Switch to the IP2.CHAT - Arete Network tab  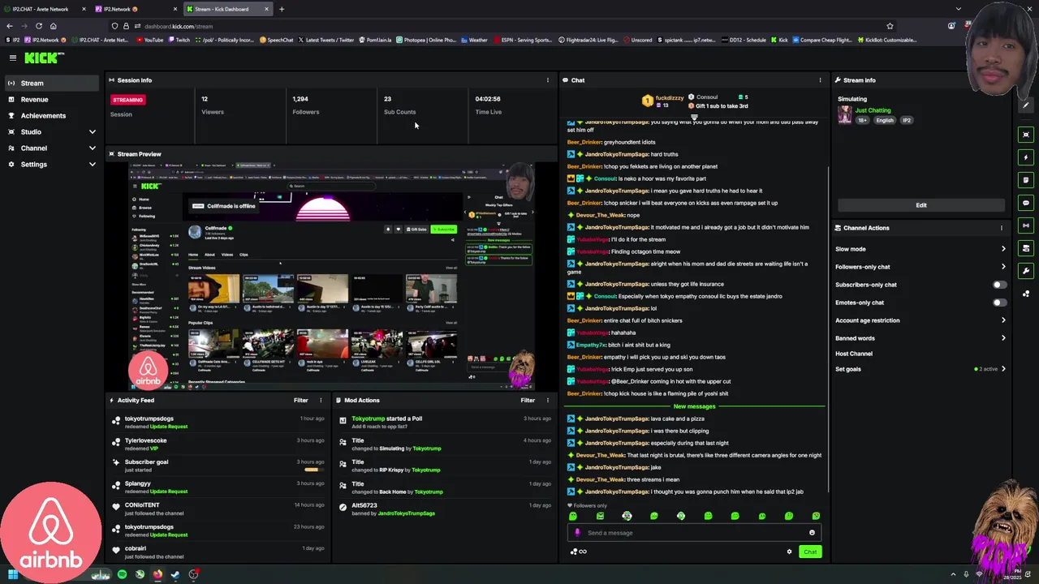point(45,9)
